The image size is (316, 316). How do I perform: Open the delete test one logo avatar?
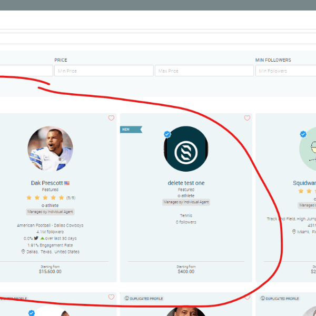tap(186, 149)
